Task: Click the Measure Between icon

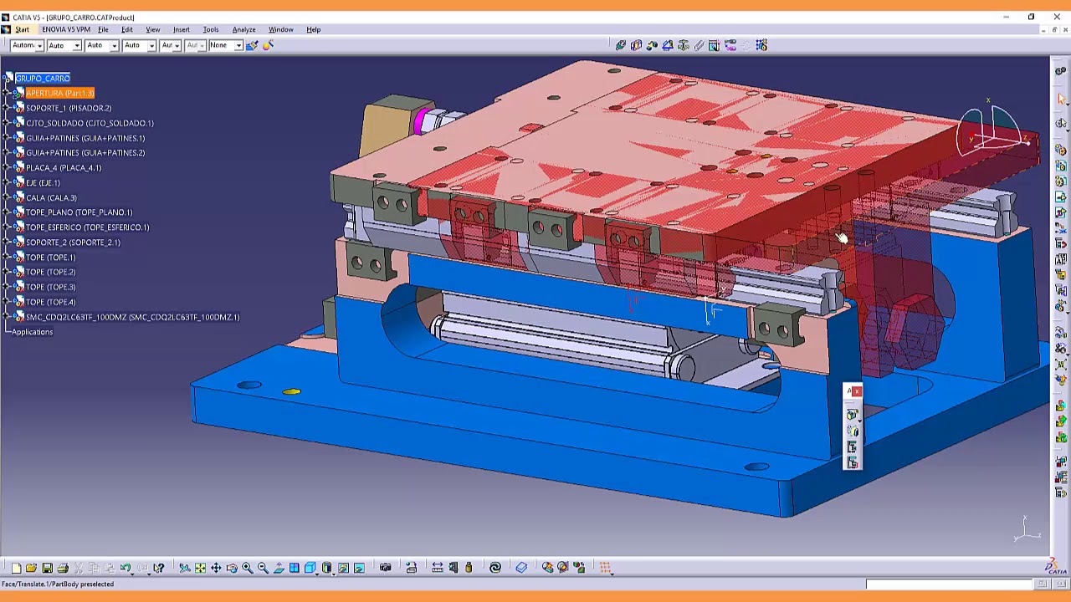Action: 438,568
